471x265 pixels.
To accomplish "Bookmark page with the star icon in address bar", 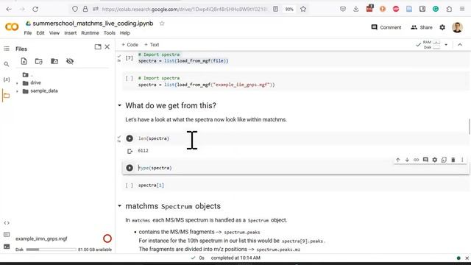I will [x=303, y=9].
